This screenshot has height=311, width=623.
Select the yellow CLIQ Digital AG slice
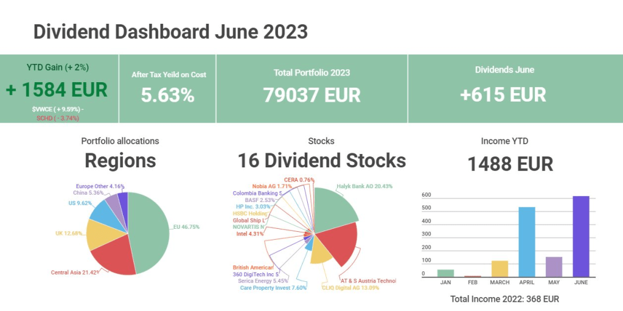point(320,253)
